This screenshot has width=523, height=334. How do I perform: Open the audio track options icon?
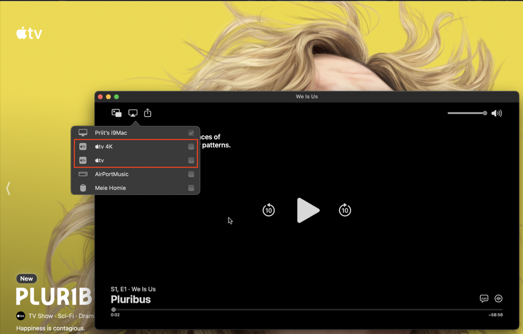[x=498, y=298]
